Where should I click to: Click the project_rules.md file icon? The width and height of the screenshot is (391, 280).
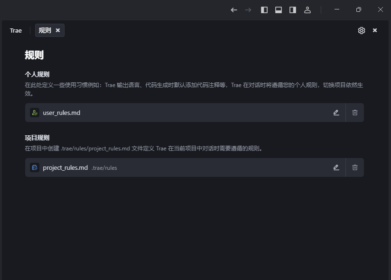tap(35, 167)
